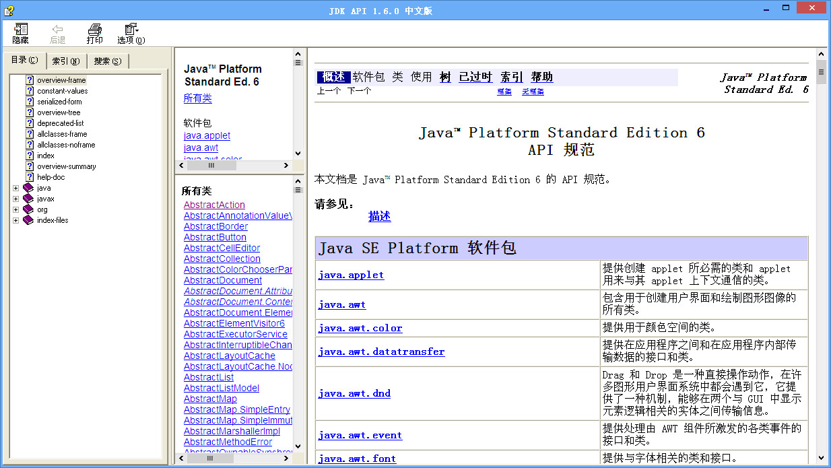Click the javax book icon in tree
Viewport: 831px width, 468px height.
28,199
